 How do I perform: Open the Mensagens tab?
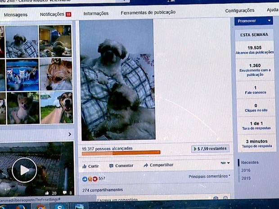coord(16,14)
